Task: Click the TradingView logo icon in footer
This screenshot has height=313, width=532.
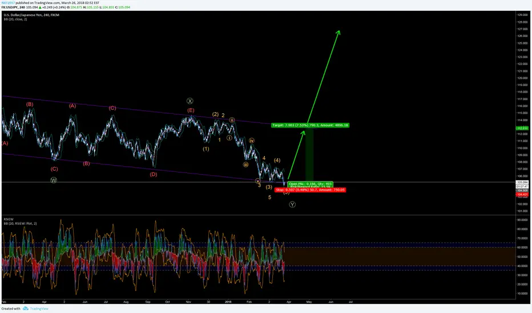Action: (26, 308)
